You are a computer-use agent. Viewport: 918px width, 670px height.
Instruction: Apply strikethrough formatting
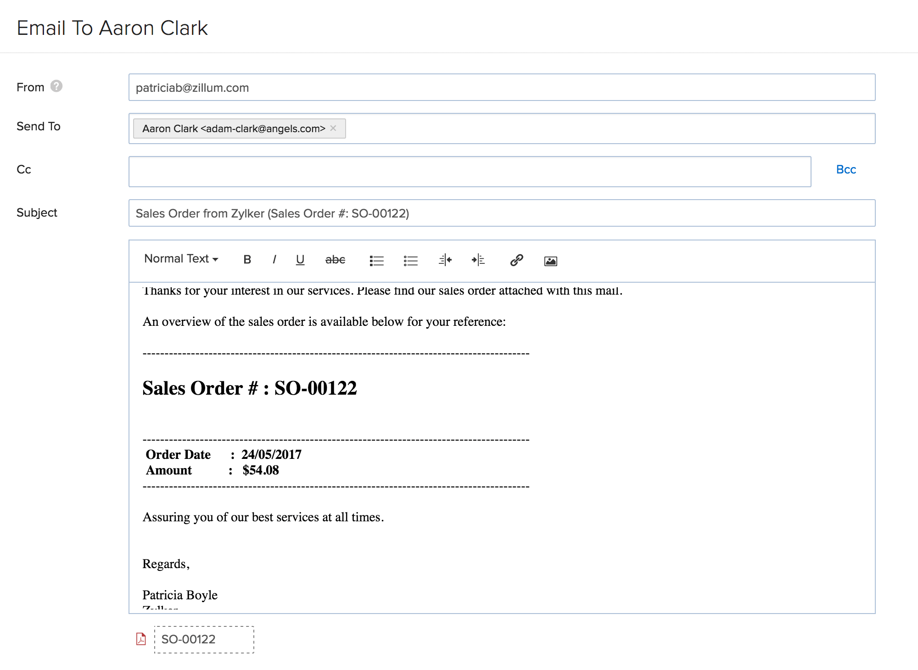(335, 260)
